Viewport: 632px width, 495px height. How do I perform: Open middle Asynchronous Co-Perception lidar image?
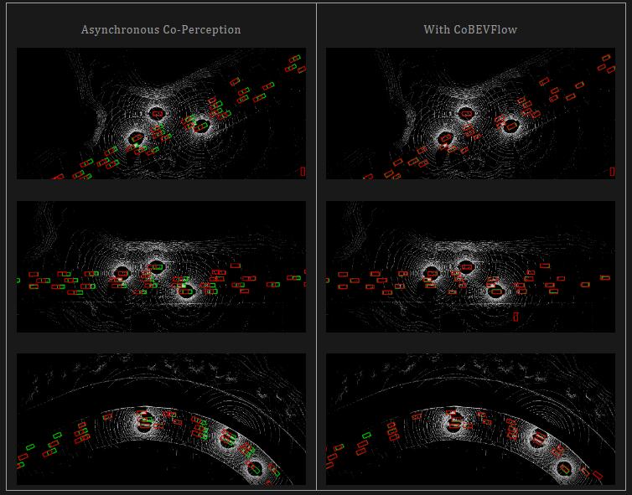point(161,266)
